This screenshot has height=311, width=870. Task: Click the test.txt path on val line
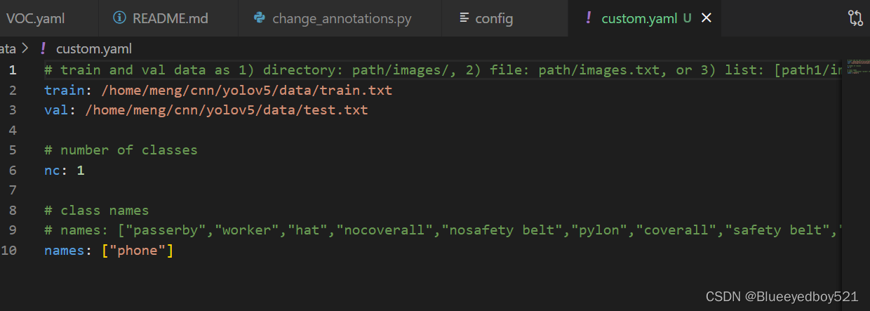pos(226,110)
